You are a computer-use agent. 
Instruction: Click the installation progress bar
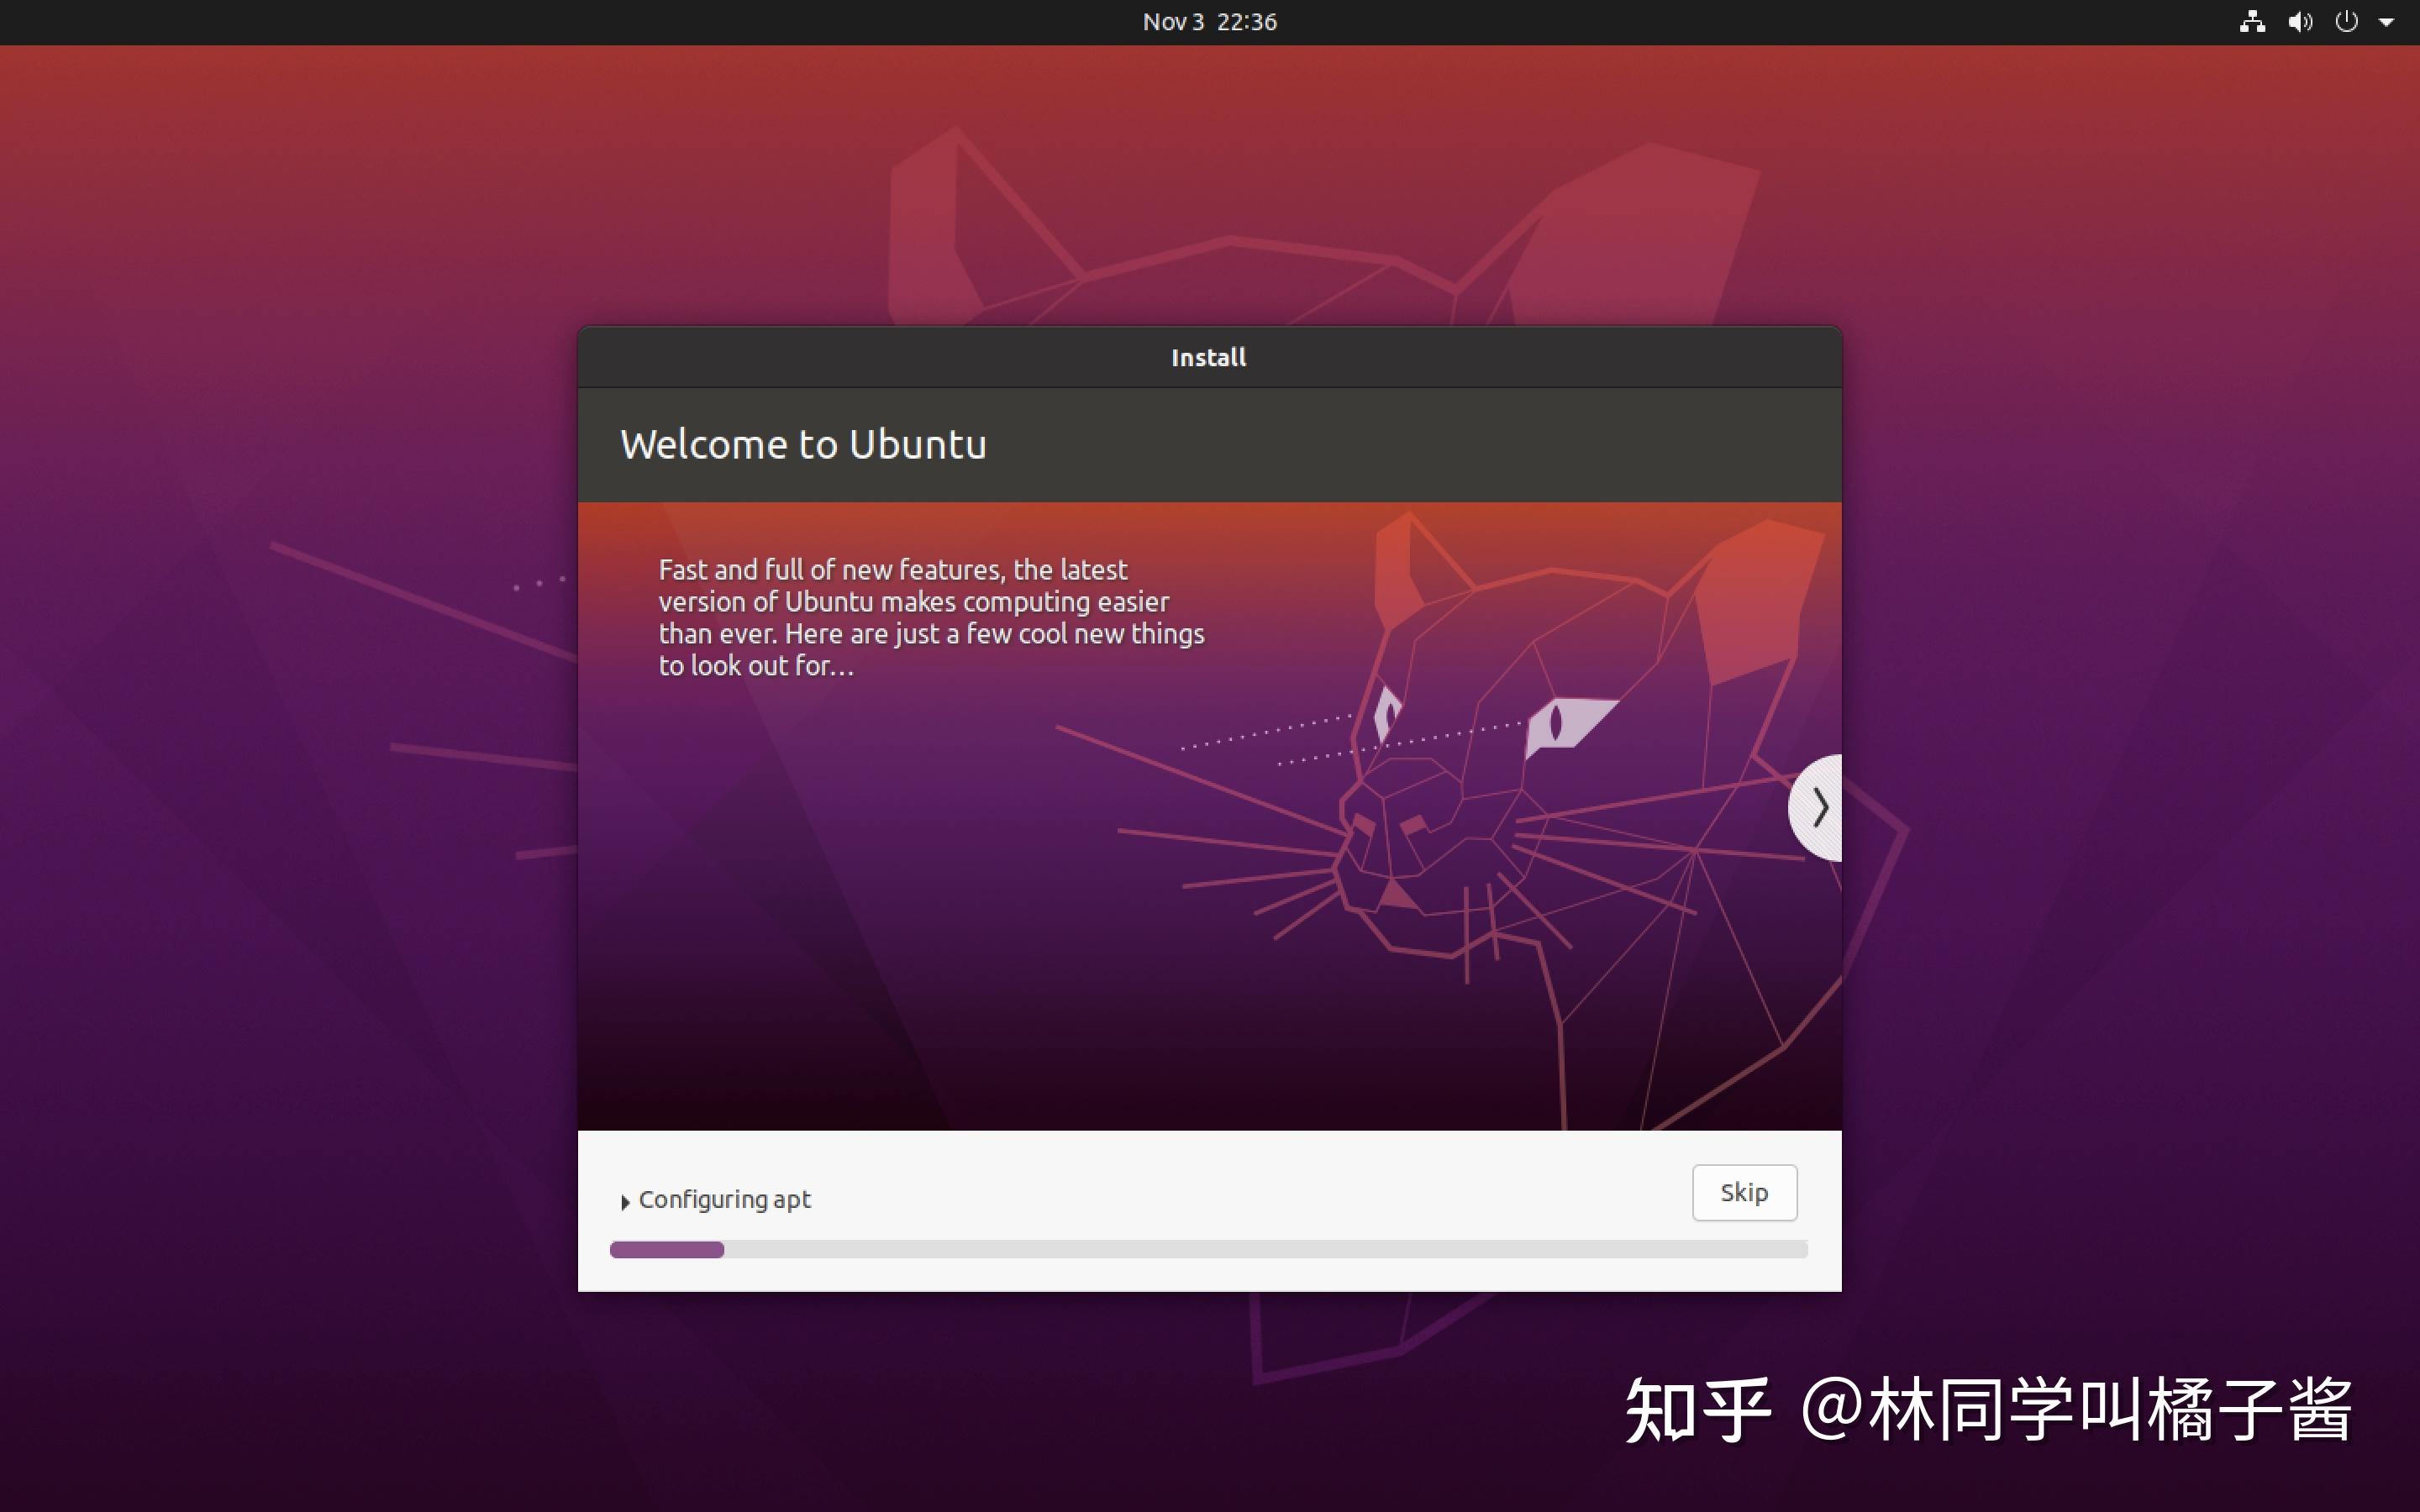click(1208, 1249)
